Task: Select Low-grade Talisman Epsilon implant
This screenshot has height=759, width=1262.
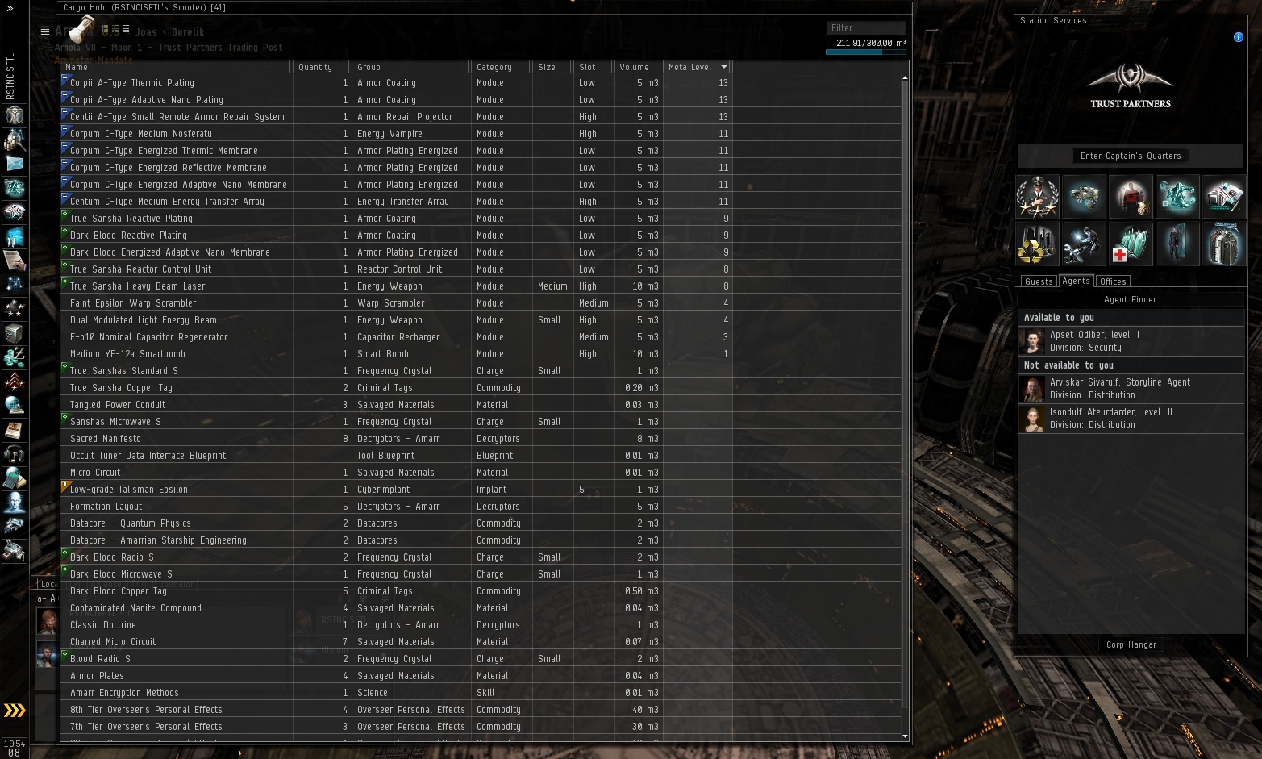Action: coord(481,489)
